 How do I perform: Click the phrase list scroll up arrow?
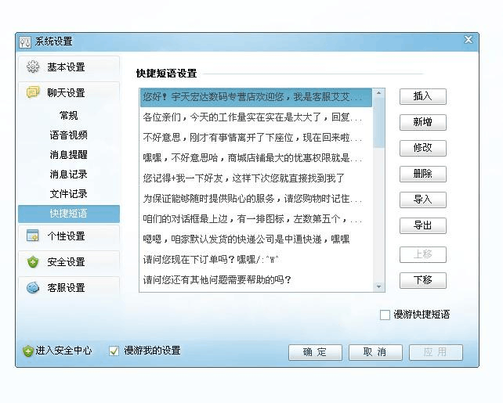(x=379, y=93)
